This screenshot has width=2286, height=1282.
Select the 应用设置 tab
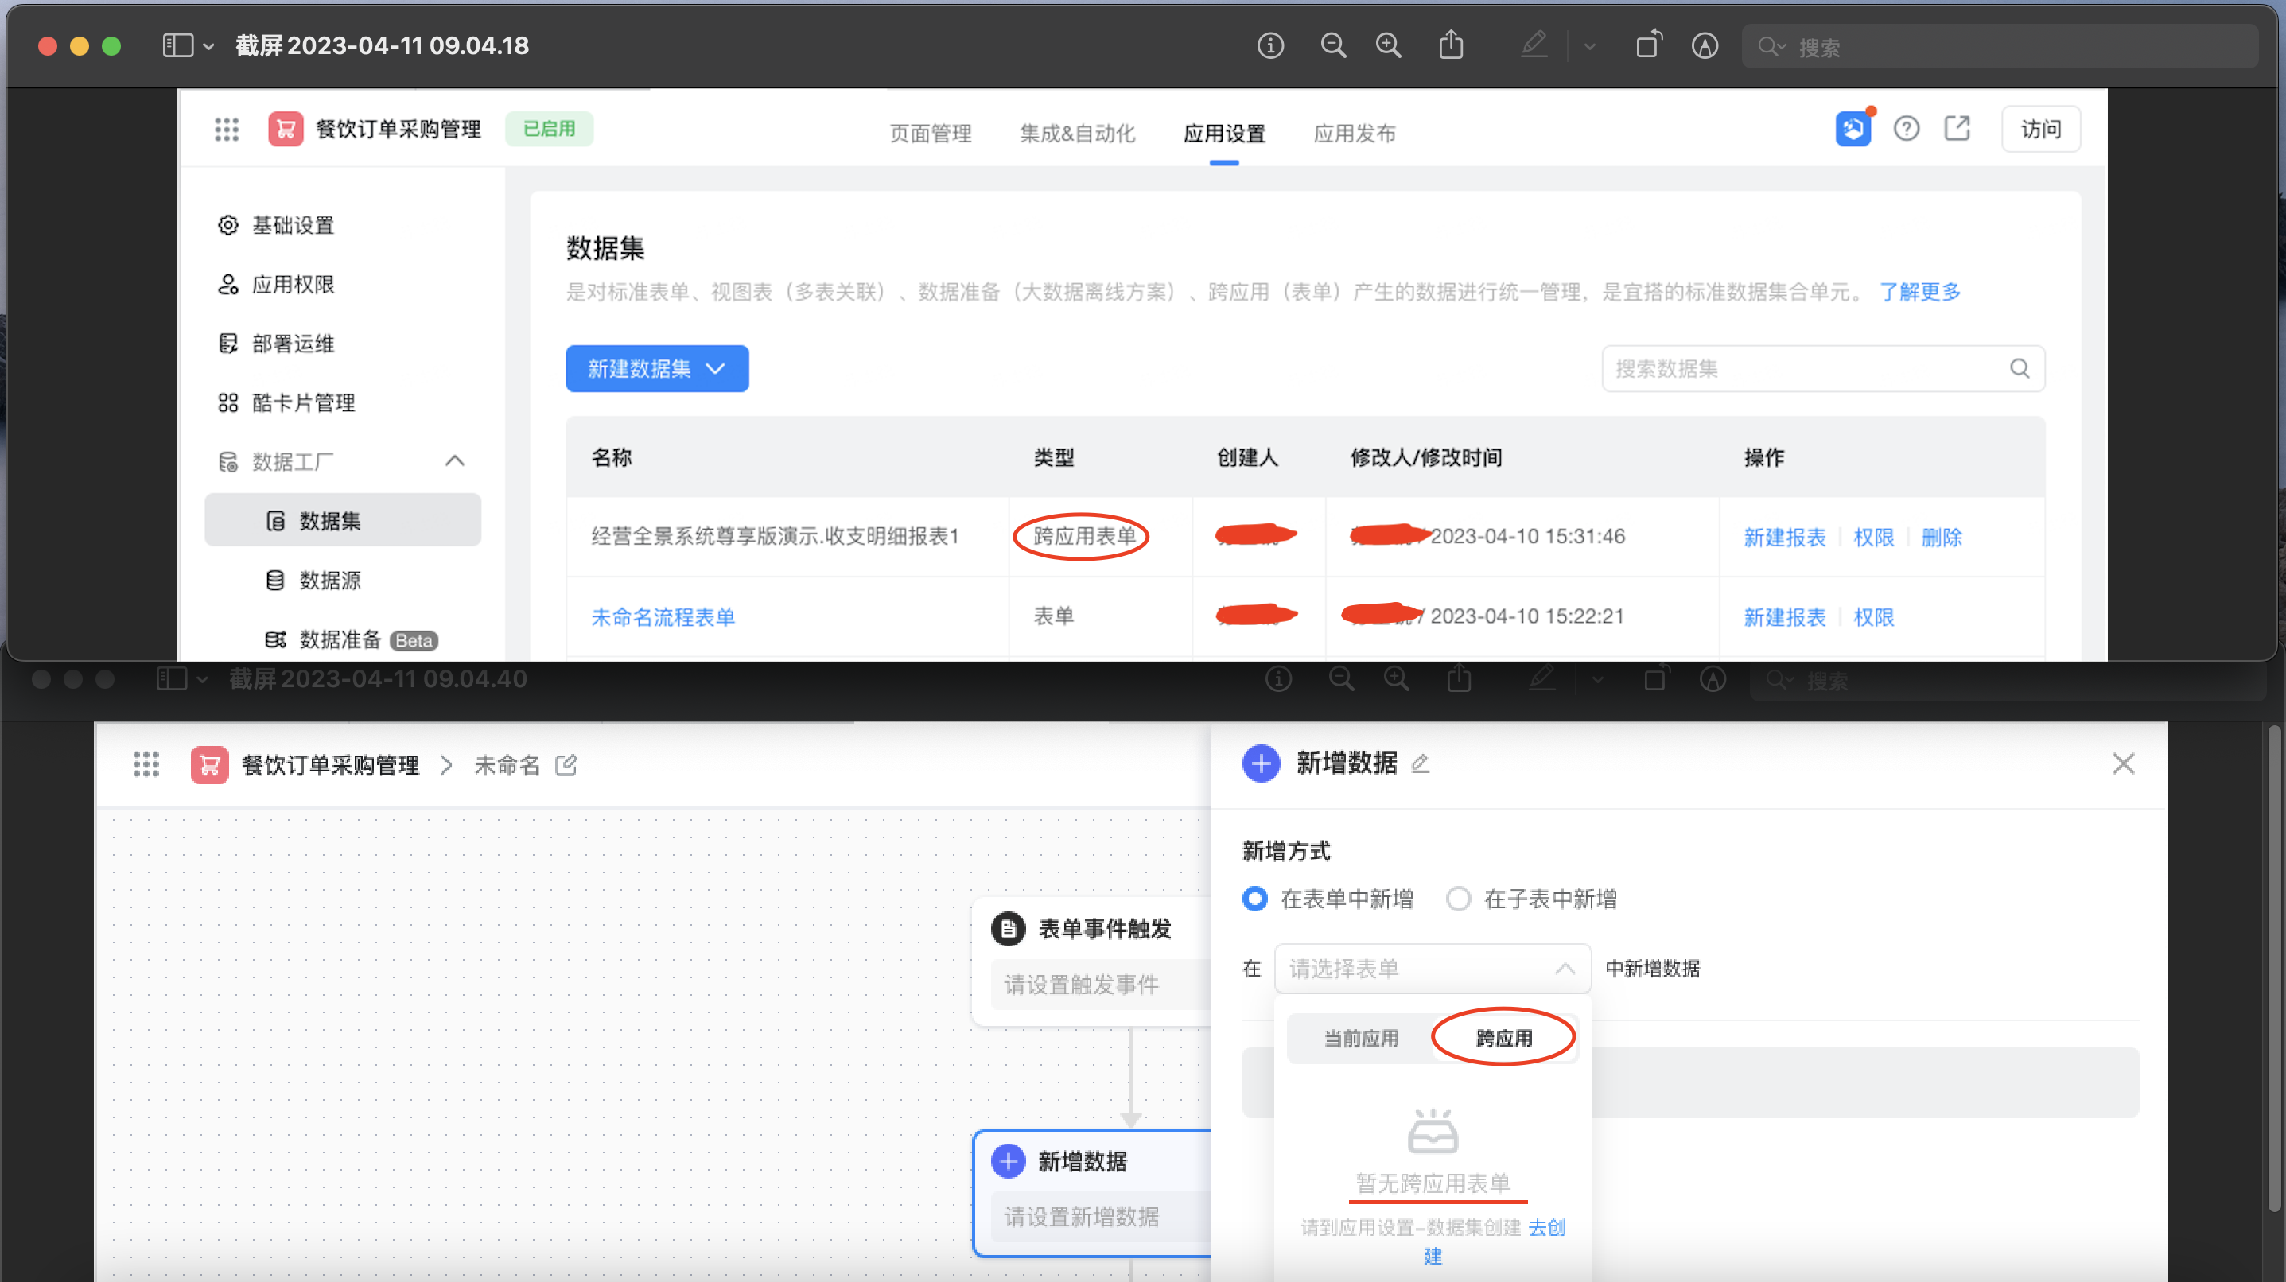[1224, 133]
